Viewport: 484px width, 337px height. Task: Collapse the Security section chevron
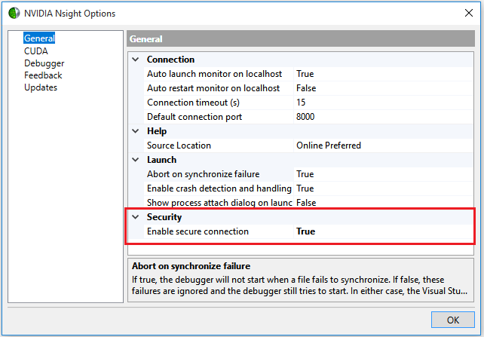[x=136, y=217]
